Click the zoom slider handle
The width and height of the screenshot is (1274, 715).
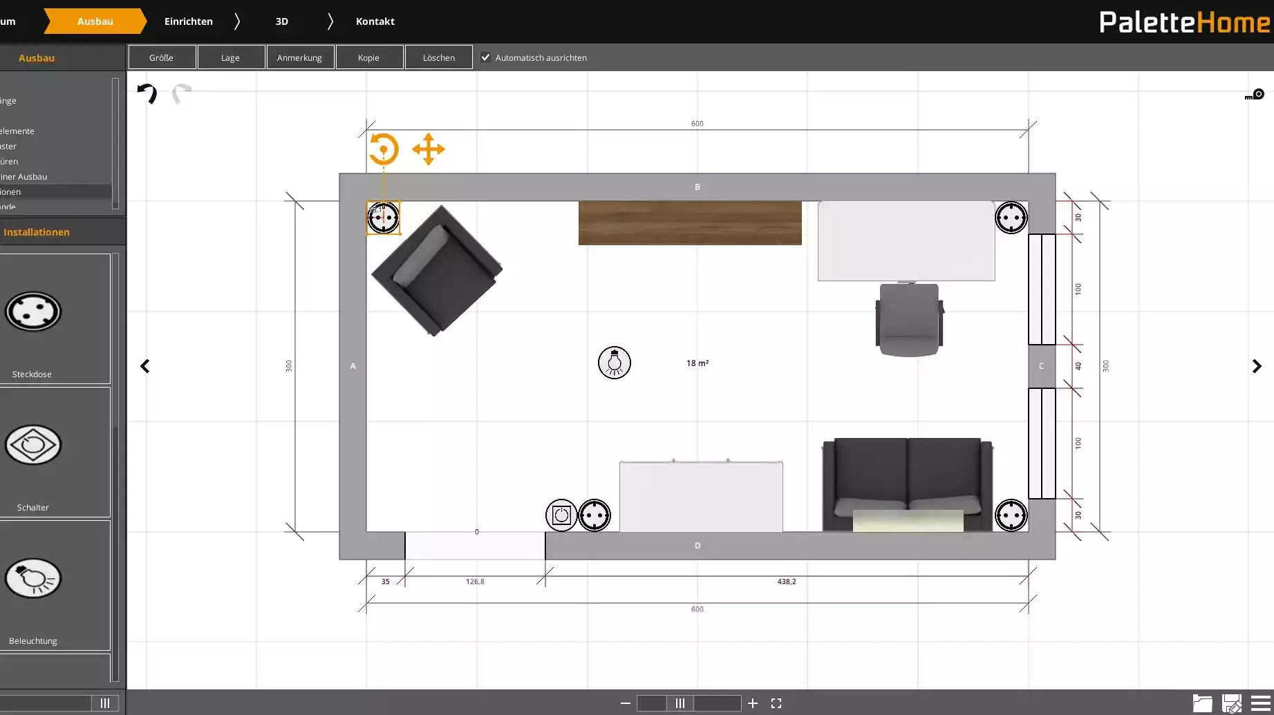(x=680, y=703)
